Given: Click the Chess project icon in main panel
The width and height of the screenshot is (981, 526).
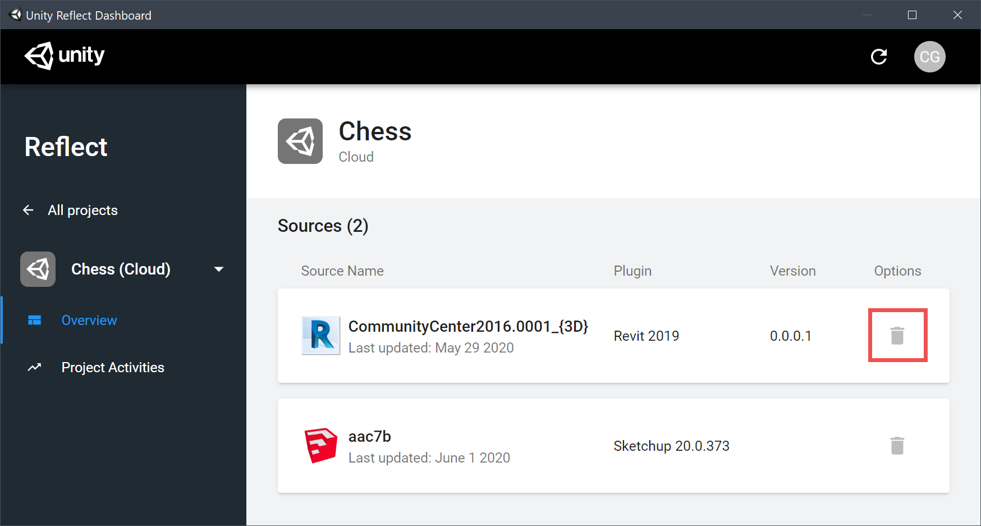Looking at the screenshot, I should click(x=300, y=141).
